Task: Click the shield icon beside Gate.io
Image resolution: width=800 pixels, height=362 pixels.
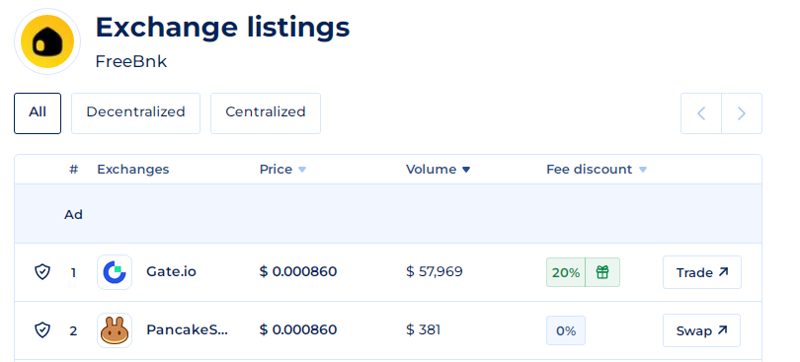Action: point(42,272)
